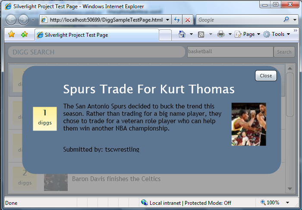Expand the address bar history dropdown
Screen dimensions: 302x210
pyautogui.click(x=167, y=20)
